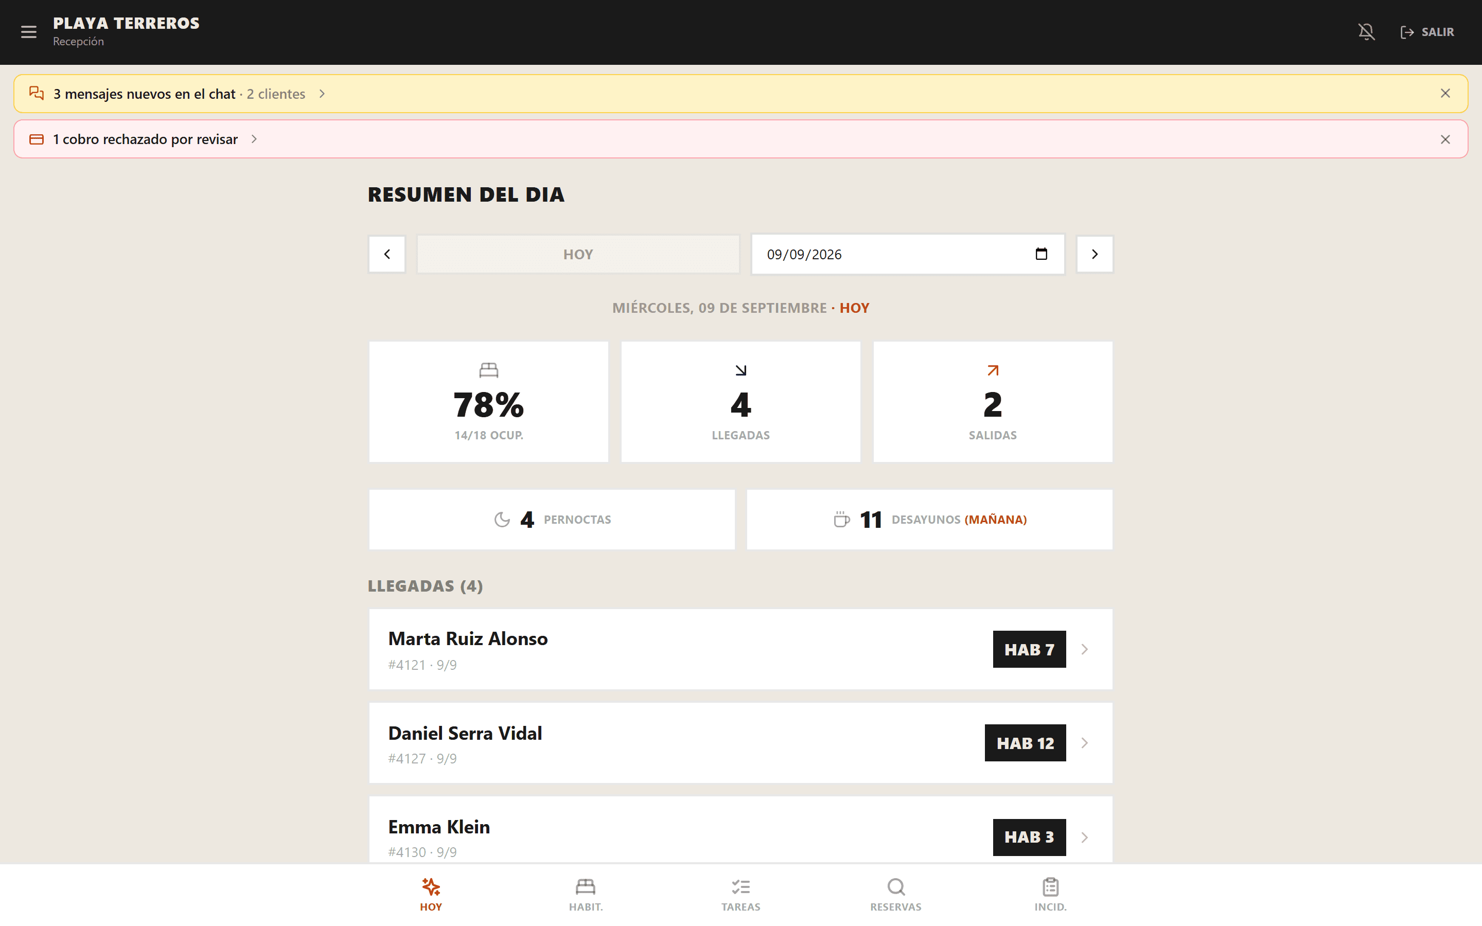Dismiss the chat messages banner

(x=1445, y=94)
